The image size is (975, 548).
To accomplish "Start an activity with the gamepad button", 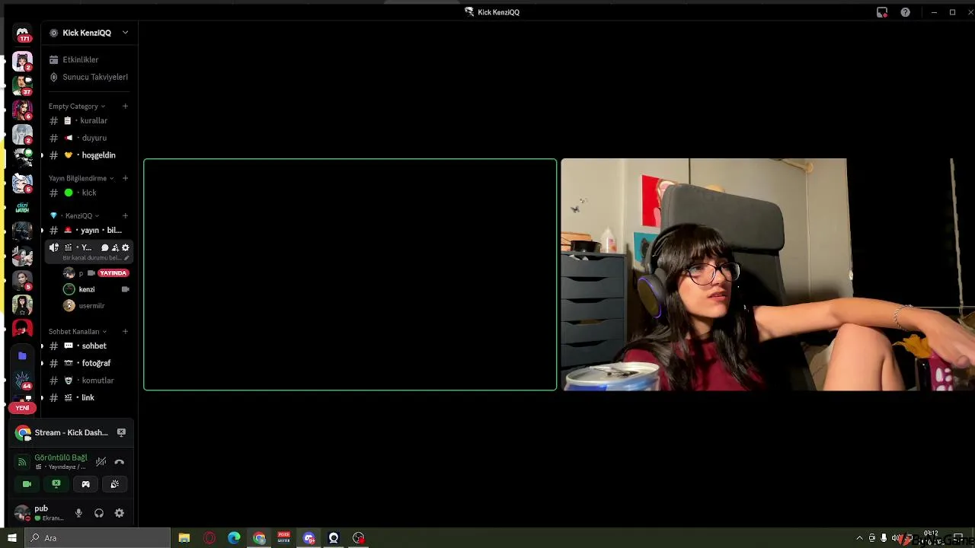I will [x=85, y=484].
